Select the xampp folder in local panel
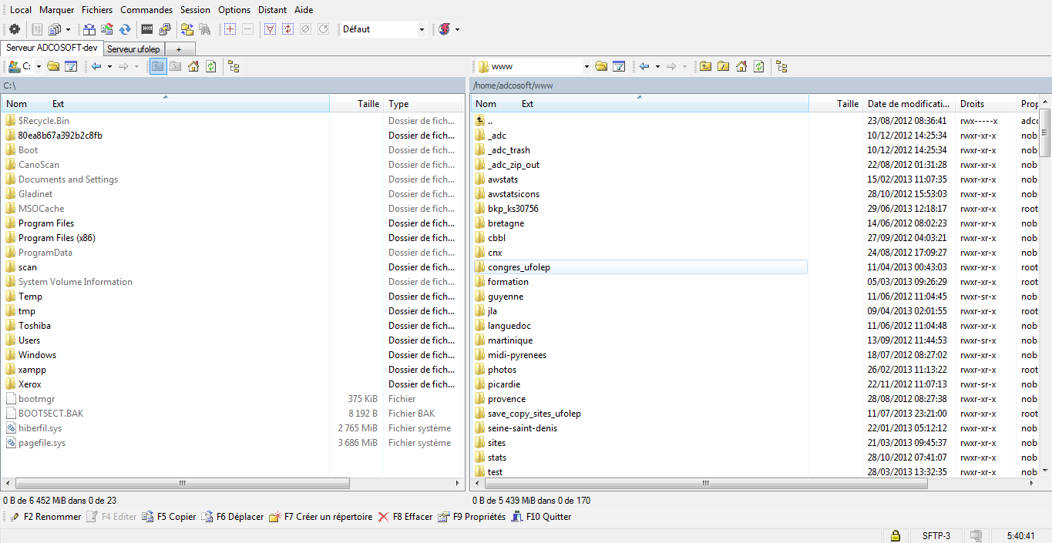1052x543 pixels. pyautogui.click(x=32, y=370)
